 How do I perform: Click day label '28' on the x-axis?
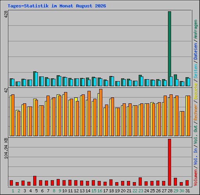coord(170,191)
